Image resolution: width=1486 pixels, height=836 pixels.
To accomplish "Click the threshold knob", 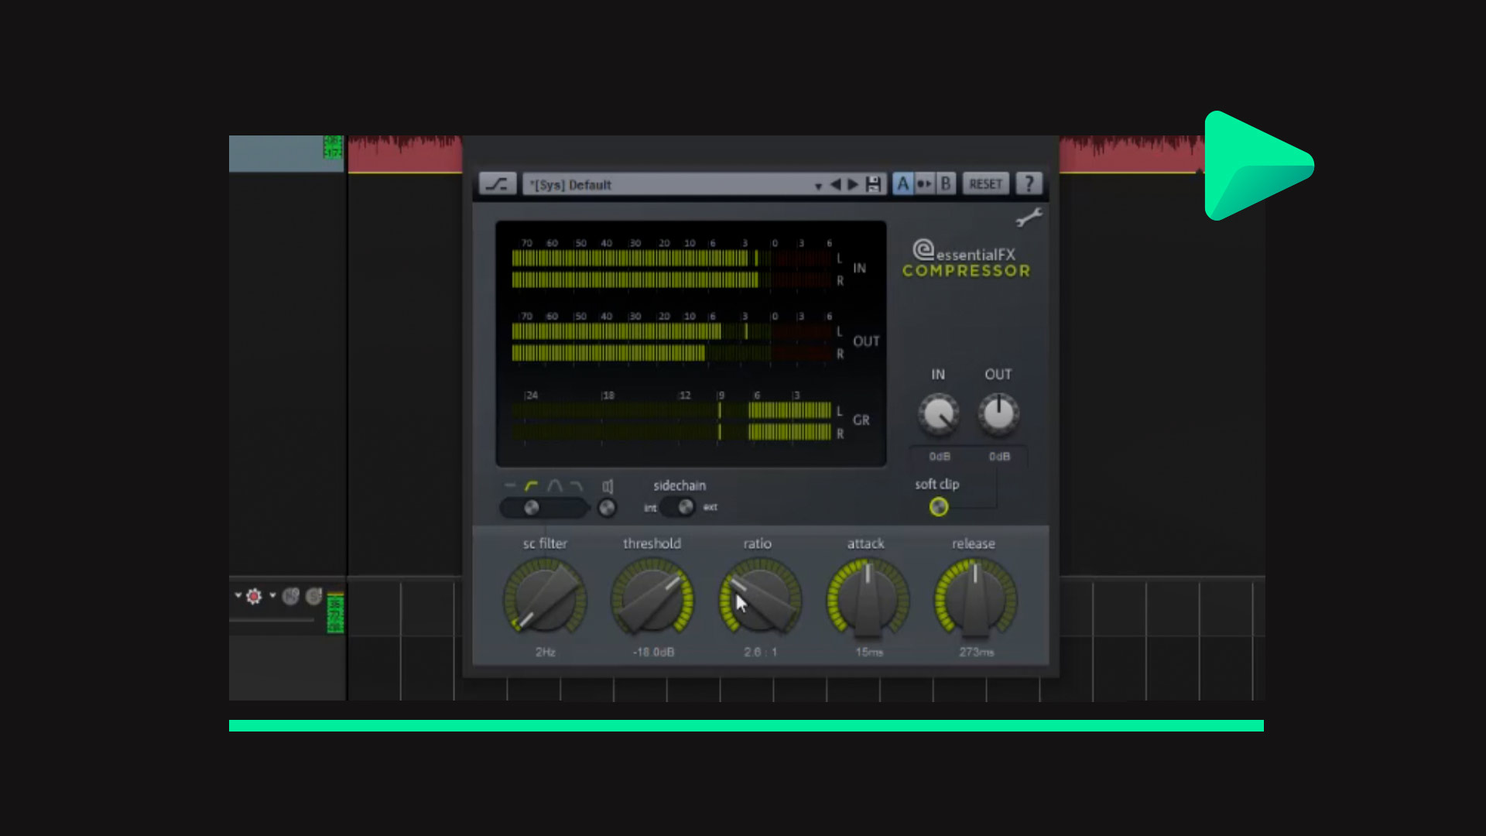I will [x=652, y=600].
